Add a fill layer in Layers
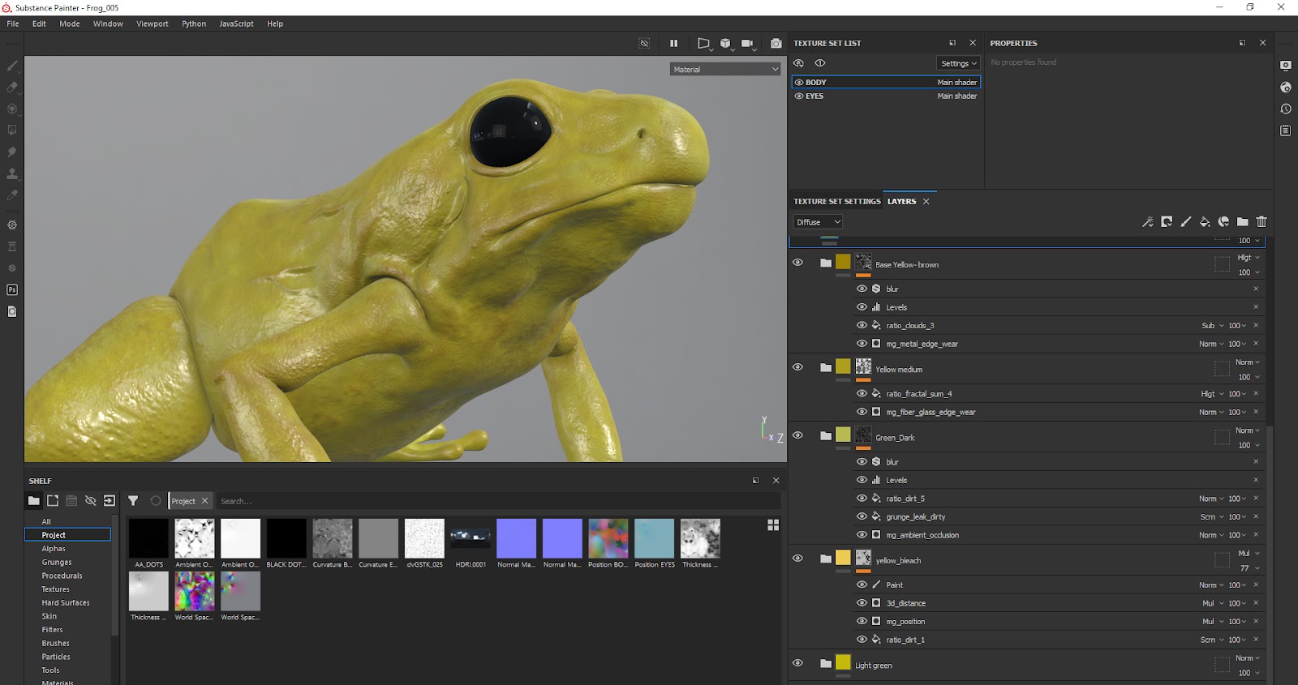 click(1205, 222)
